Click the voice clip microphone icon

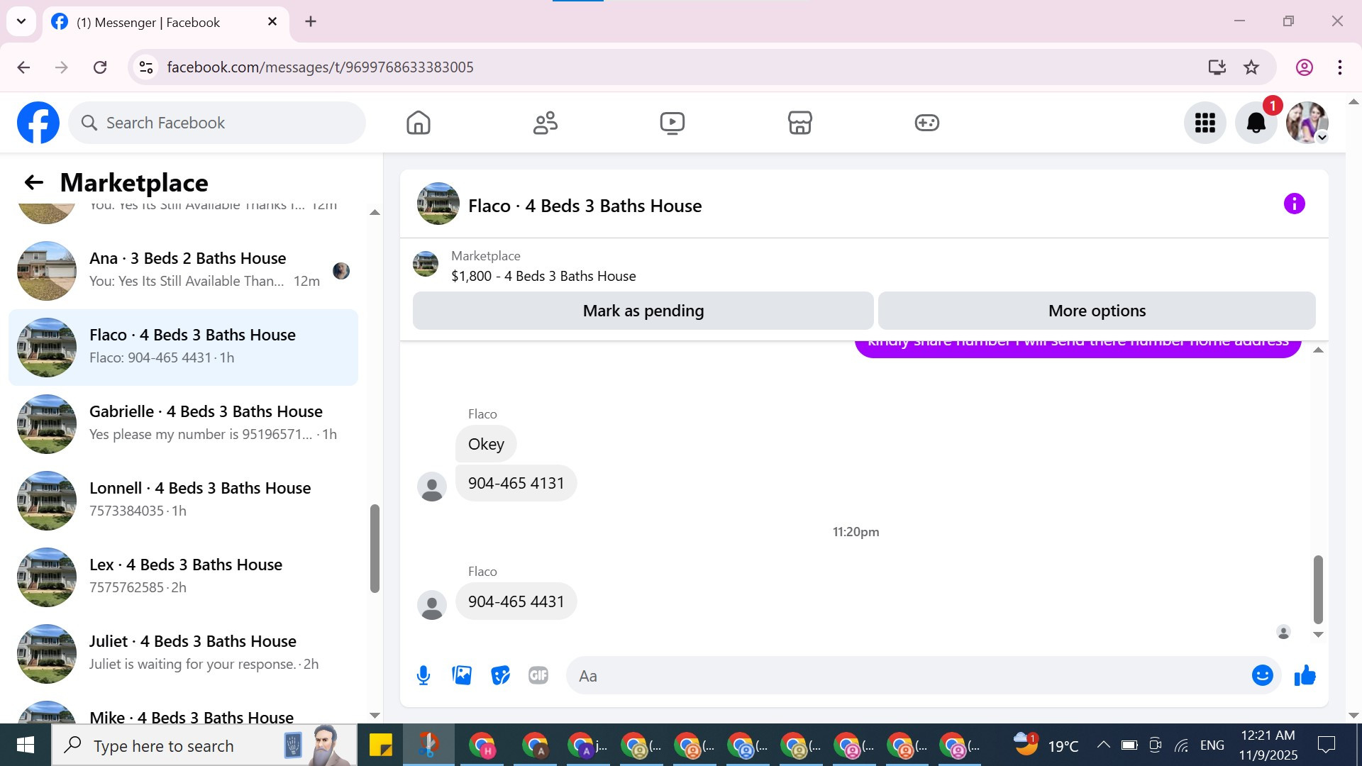pyautogui.click(x=423, y=675)
